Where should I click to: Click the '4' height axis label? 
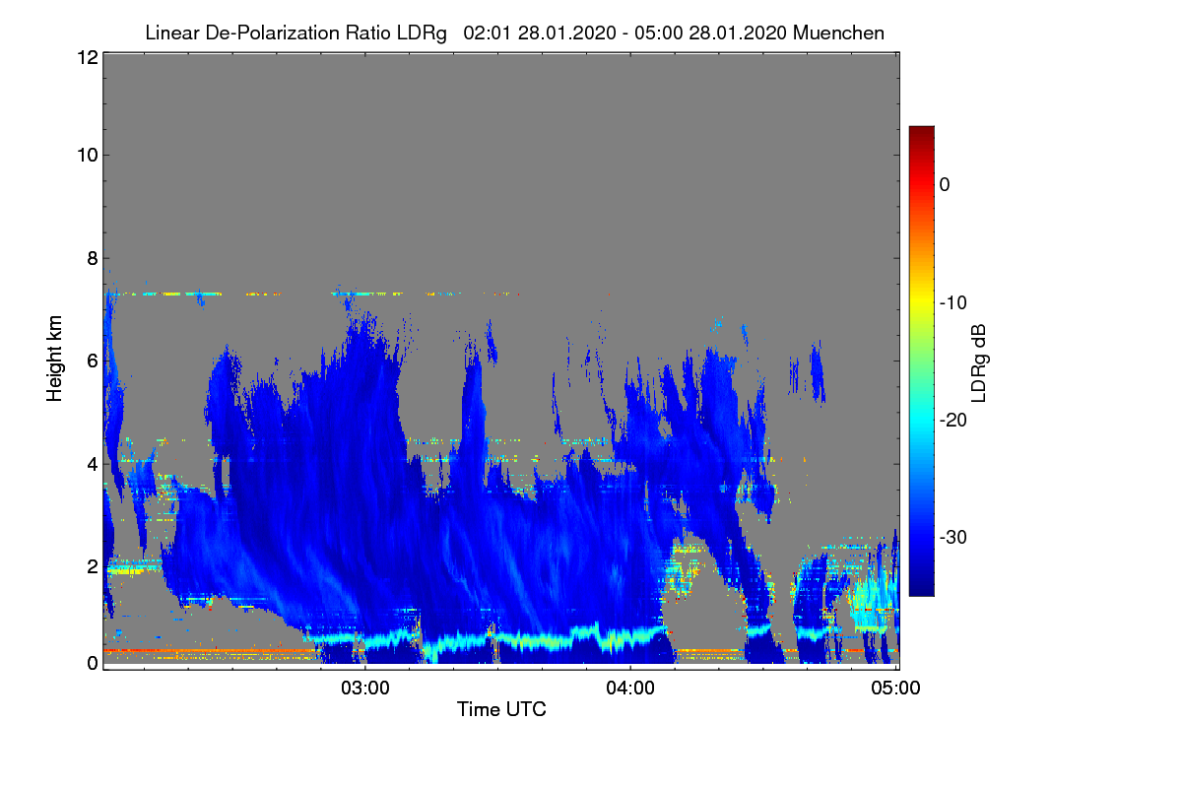[x=92, y=463]
